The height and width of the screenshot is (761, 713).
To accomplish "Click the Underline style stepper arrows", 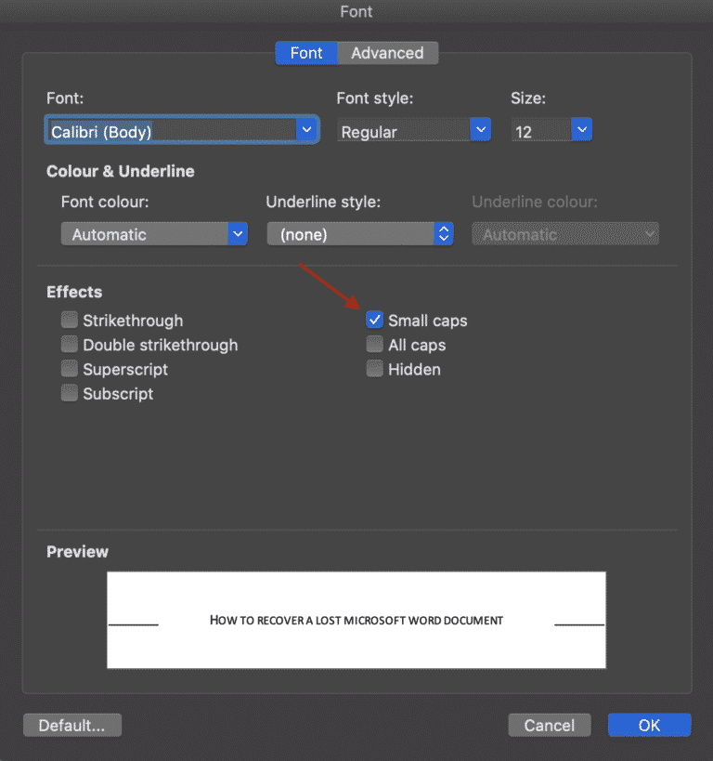I will (444, 233).
